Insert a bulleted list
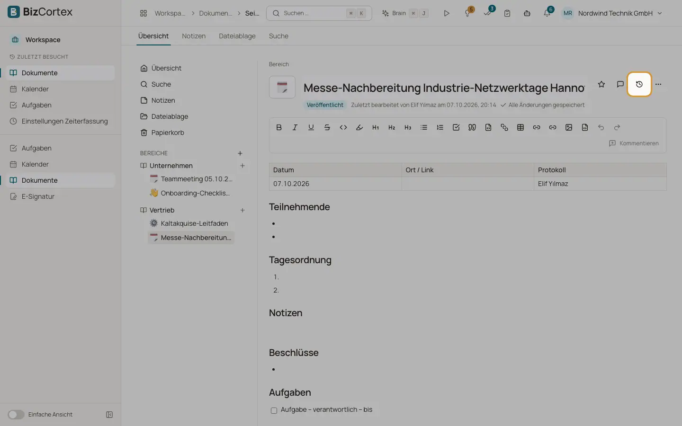Image resolution: width=682 pixels, height=426 pixels. tap(424, 127)
